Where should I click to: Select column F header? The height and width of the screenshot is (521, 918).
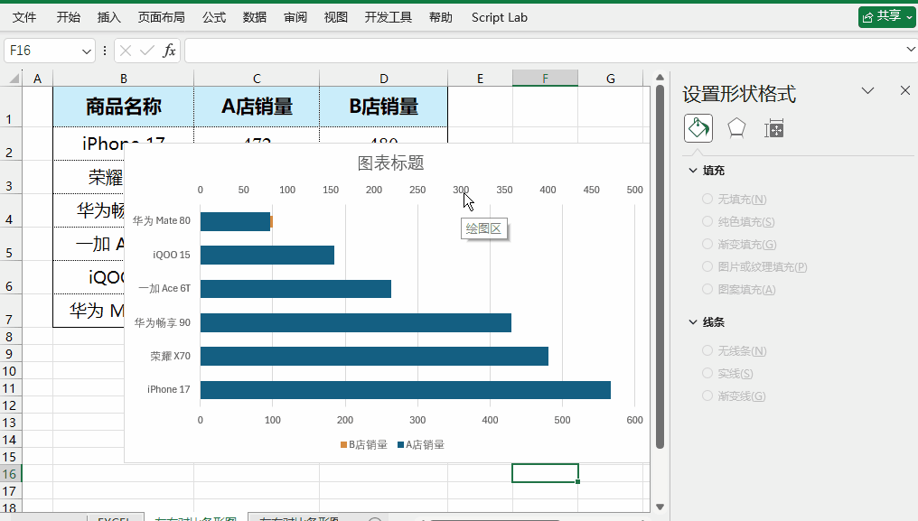(x=545, y=79)
